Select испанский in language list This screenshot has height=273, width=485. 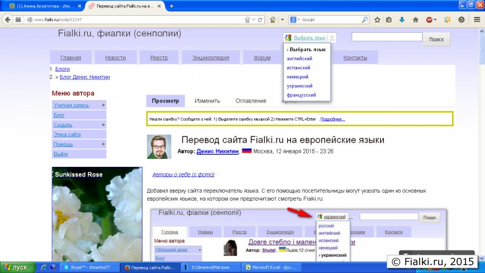tap(298, 68)
